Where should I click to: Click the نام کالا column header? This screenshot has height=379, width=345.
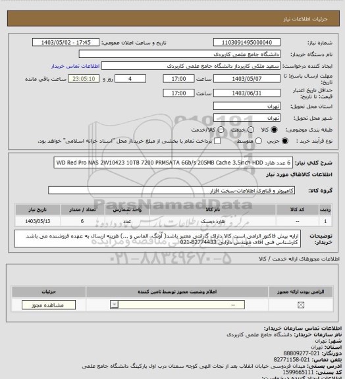click(x=213, y=209)
